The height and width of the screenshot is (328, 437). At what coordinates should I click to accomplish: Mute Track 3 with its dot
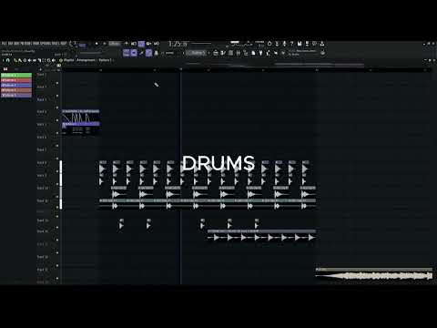[x=57, y=108]
